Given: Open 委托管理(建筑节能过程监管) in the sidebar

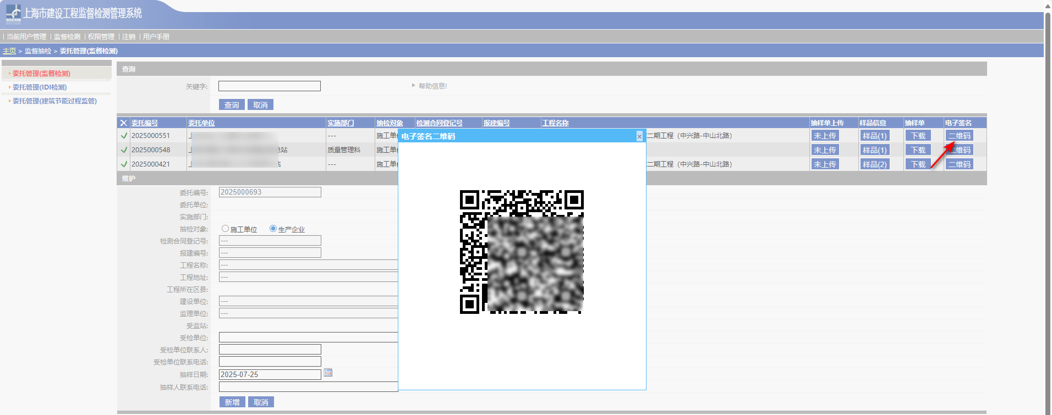Looking at the screenshot, I should pos(54,101).
